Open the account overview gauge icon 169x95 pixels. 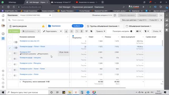pyautogui.click(x=3, y=34)
